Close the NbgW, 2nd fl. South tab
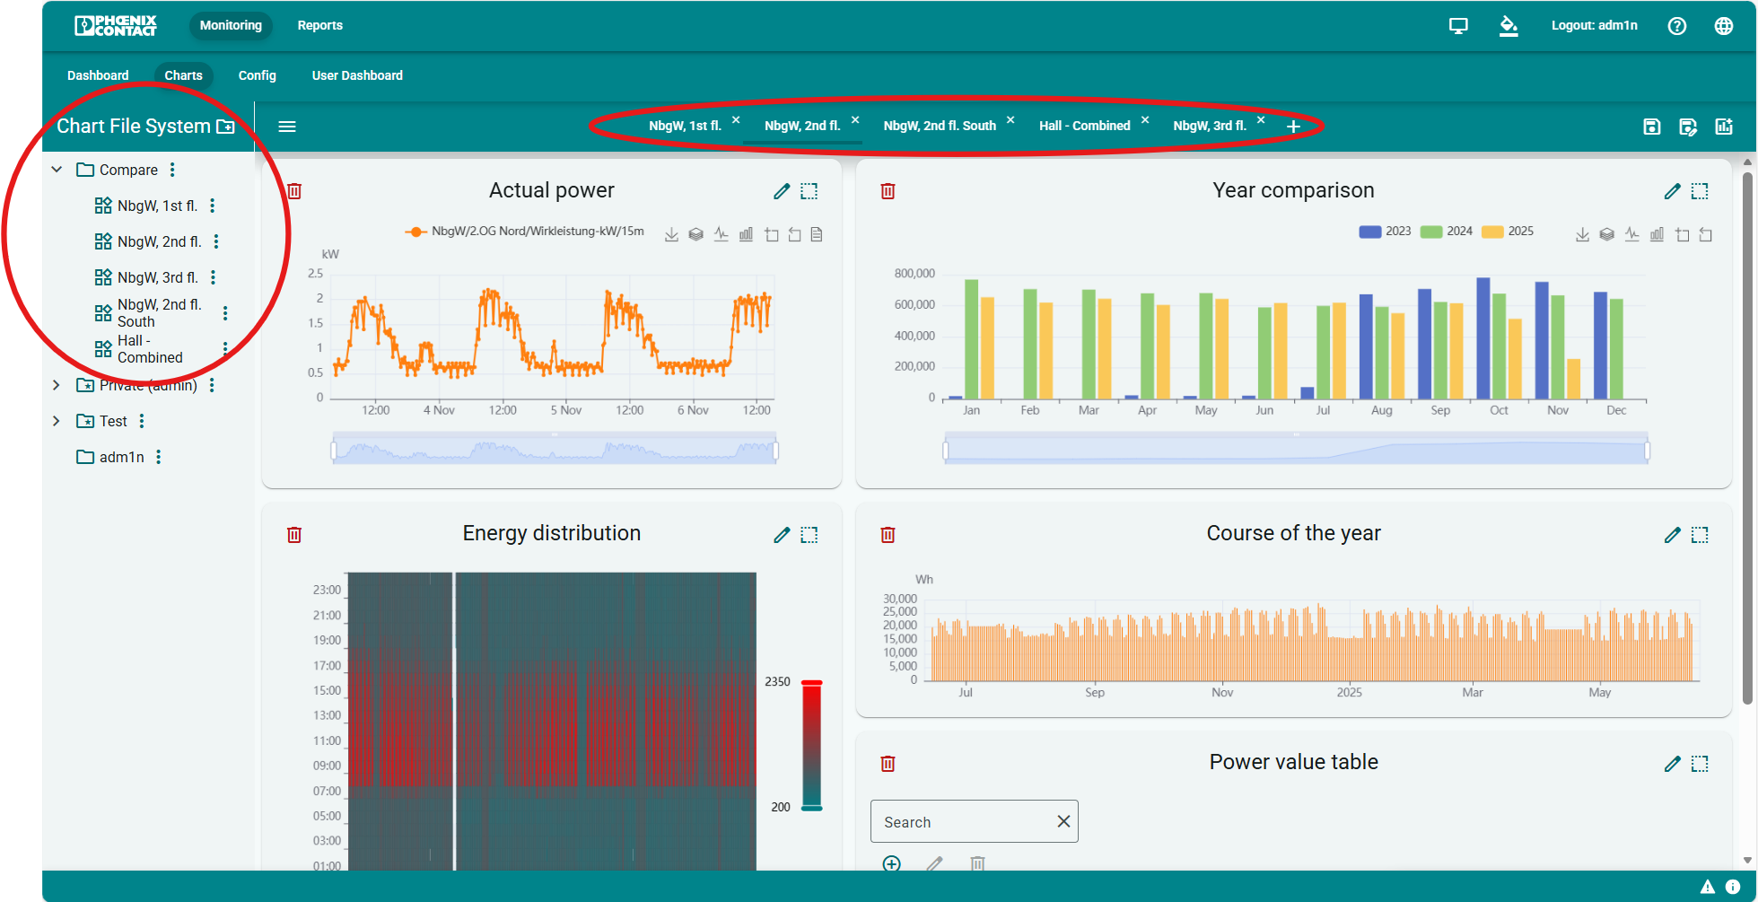 [1010, 120]
